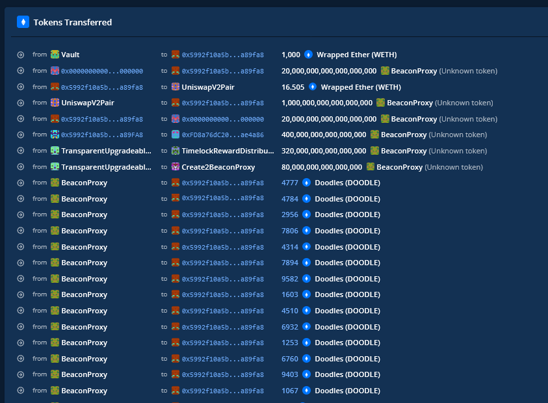
Task: Open the UniswapV2Pair recipient link
Action: (x=208, y=87)
